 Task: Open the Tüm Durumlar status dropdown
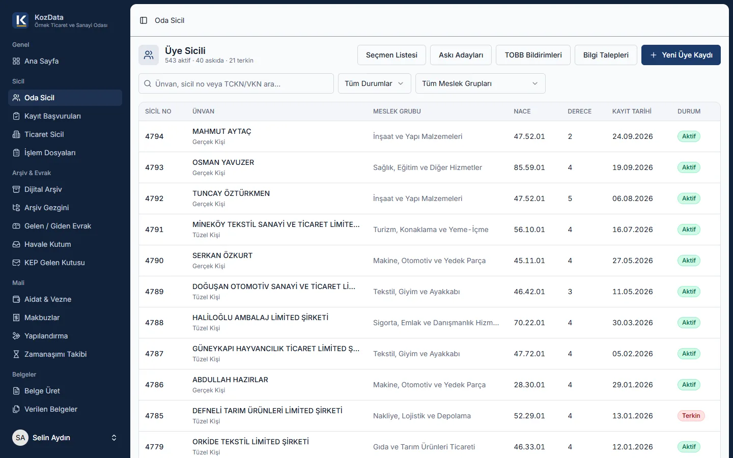[375, 83]
